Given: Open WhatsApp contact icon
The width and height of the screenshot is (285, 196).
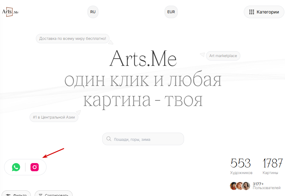Looking at the screenshot, I should click(x=16, y=167).
